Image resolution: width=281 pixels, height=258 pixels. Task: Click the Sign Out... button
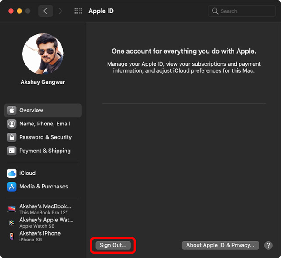tap(113, 245)
